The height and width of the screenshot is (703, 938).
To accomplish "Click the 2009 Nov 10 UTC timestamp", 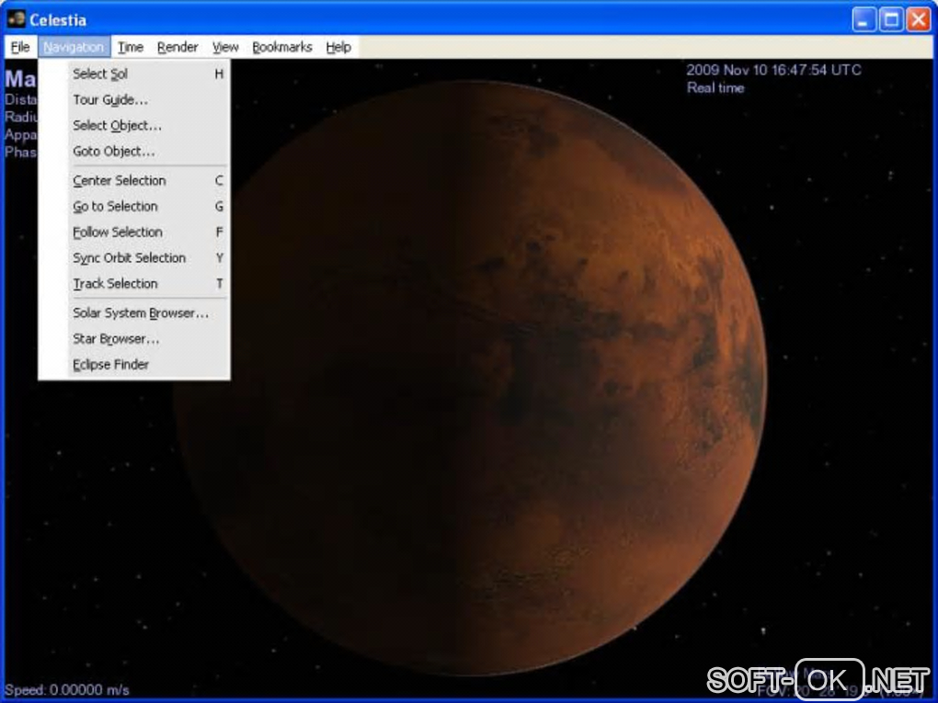I will click(x=773, y=70).
